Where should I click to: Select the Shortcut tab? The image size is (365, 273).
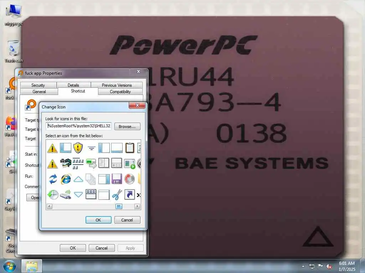tap(78, 91)
